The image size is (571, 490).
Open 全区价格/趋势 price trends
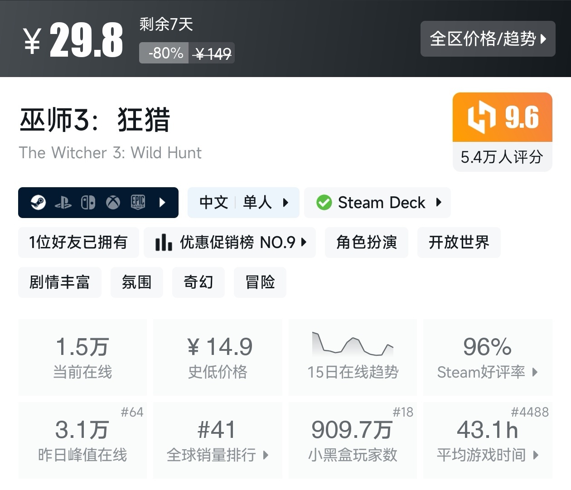pos(488,39)
